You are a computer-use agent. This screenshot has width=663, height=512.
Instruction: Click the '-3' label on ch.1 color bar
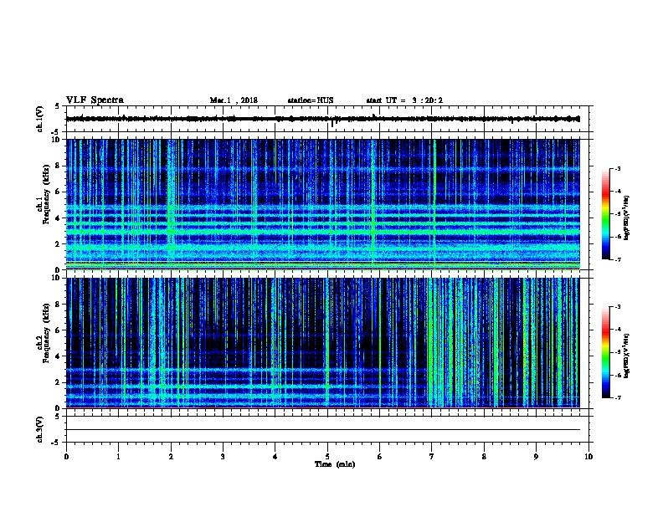(x=617, y=169)
